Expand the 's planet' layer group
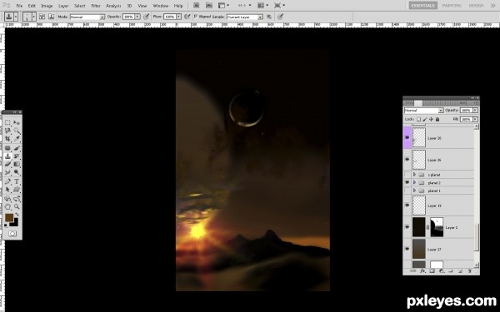 (414, 175)
